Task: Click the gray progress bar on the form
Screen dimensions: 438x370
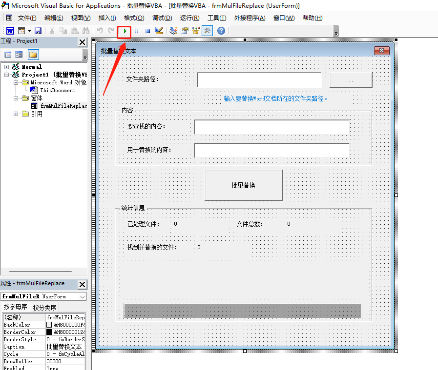Action: pyautogui.click(x=243, y=311)
